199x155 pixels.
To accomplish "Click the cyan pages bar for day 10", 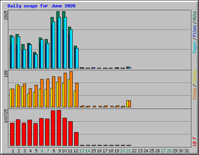I will click(65, 43).
